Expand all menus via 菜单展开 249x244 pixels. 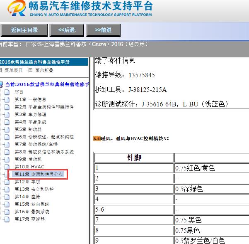pos(14,70)
